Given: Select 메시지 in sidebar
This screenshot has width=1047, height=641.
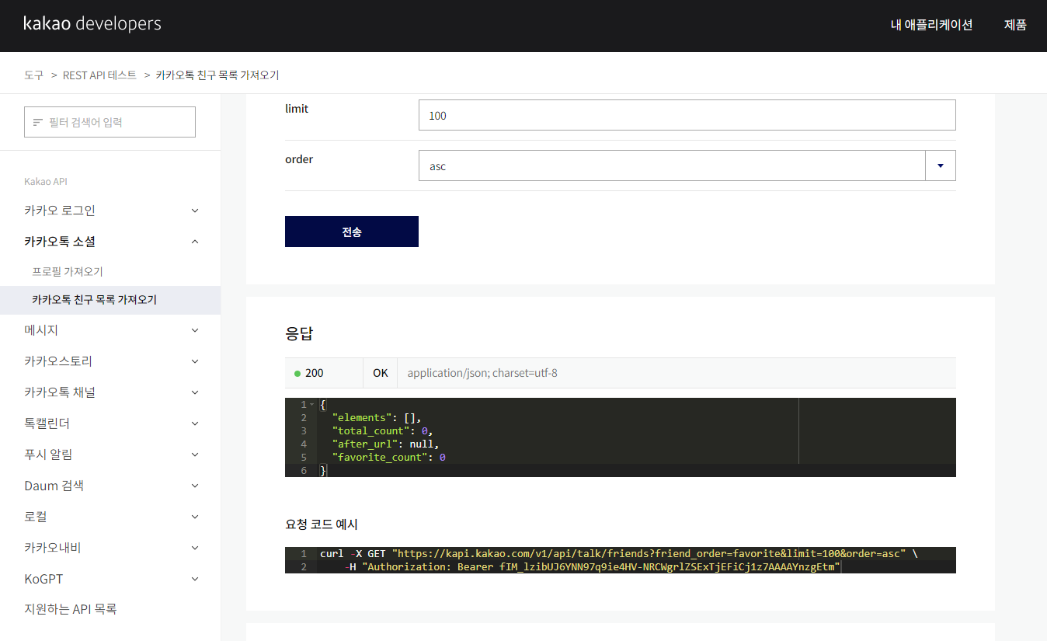Looking at the screenshot, I should 41,330.
